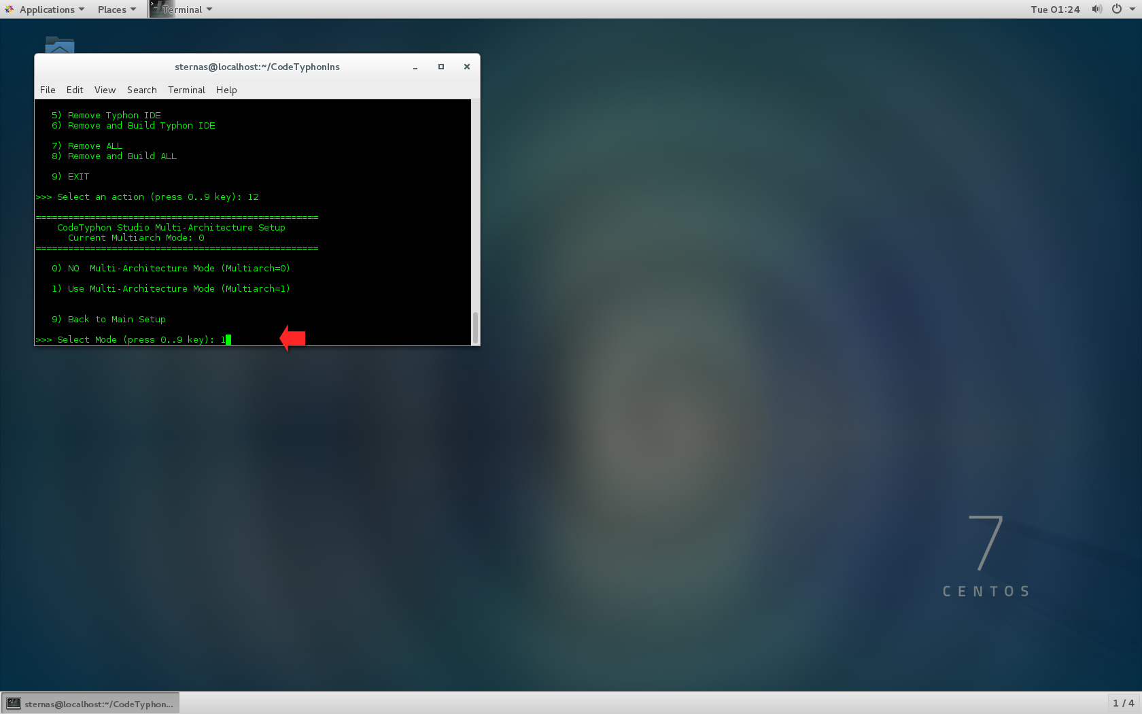The height and width of the screenshot is (714, 1142).
Task: Close the terminal window
Action: coord(466,67)
